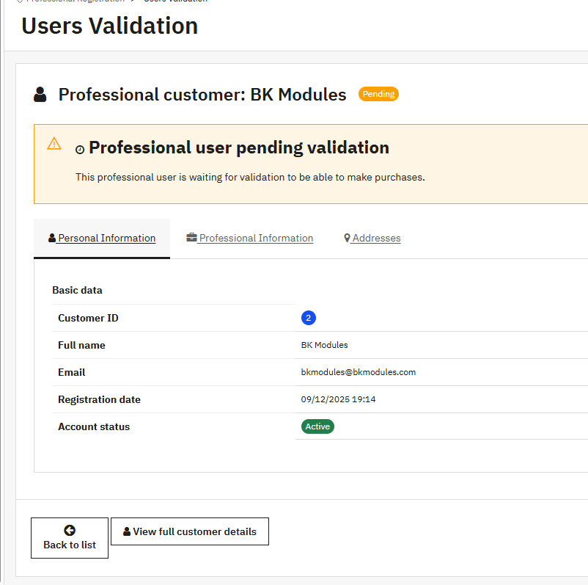588x585 pixels.
Task: Click the Full name row label
Action: [x=81, y=345]
